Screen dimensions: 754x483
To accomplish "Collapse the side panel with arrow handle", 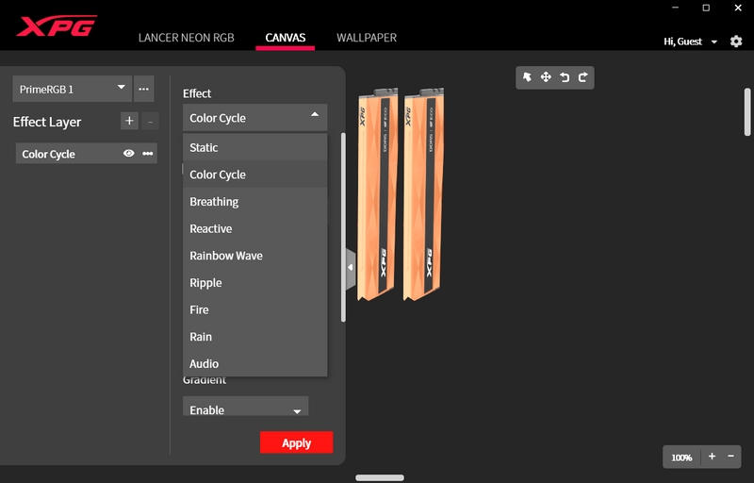I will (x=351, y=267).
